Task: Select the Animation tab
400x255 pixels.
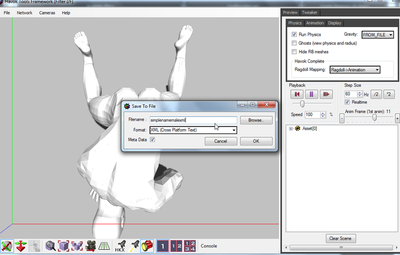Action: 315,23
